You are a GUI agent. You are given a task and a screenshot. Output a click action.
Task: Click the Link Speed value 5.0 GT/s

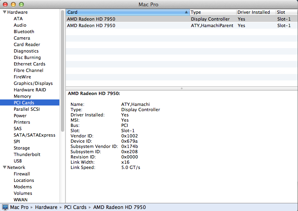point(130,167)
